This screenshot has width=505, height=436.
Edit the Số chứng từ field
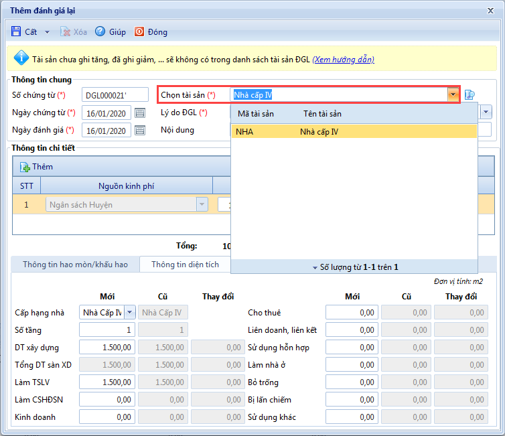[115, 95]
